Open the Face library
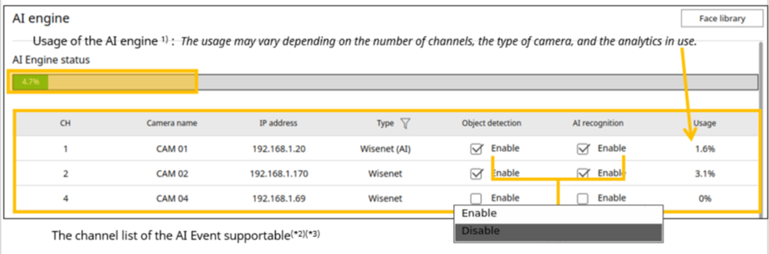Viewport: 769px width, 254px height. click(x=722, y=19)
